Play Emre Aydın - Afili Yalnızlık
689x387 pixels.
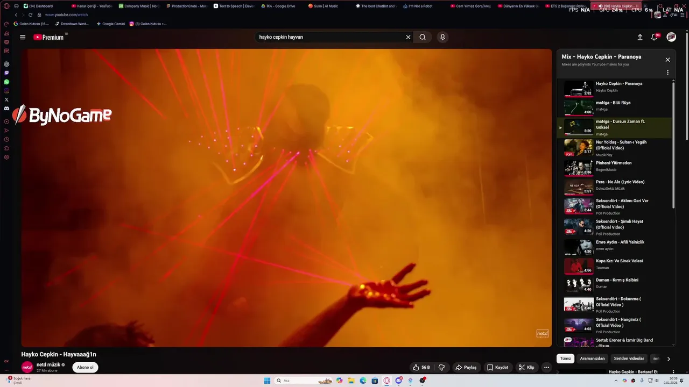point(615,246)
